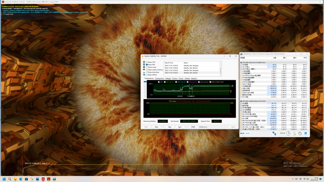Click the volume icon in system tray
324x182 pixels.
tap(307, 179)
